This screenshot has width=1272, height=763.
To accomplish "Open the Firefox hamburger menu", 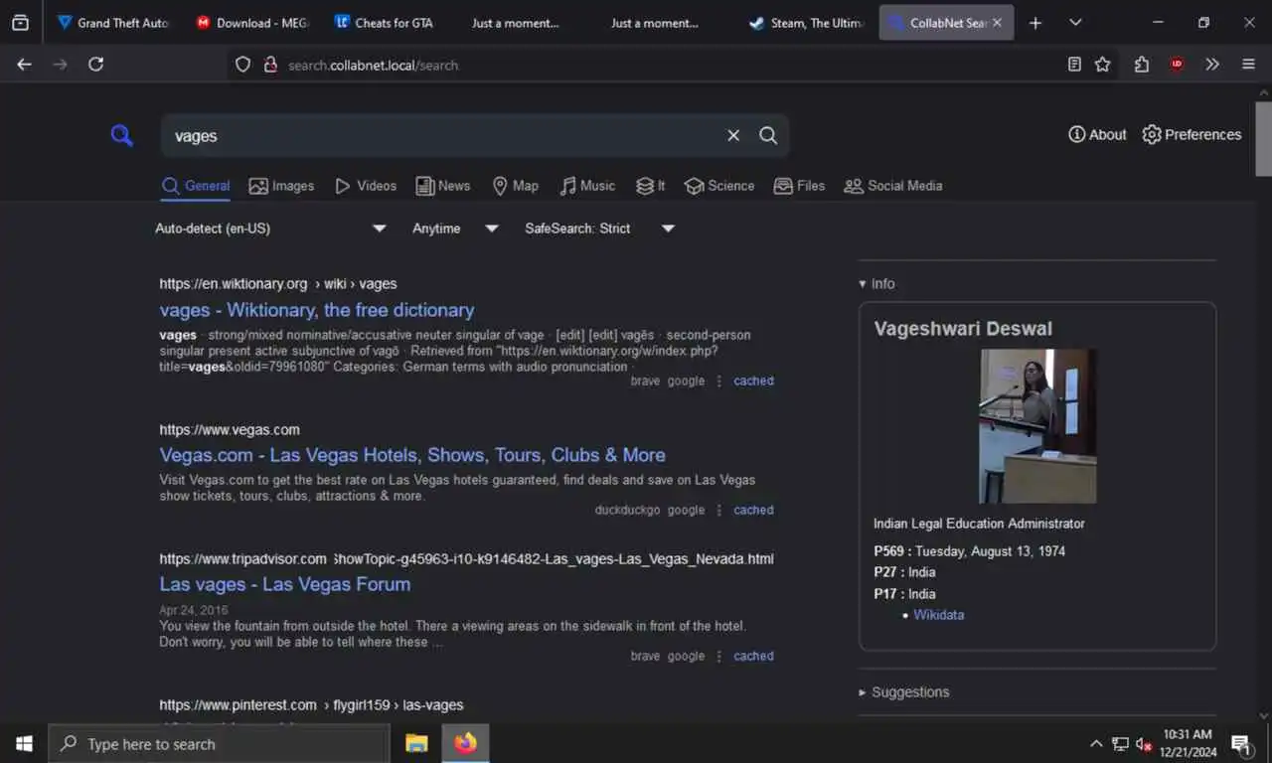I will pyautogui.click(x=1248, y=65).
